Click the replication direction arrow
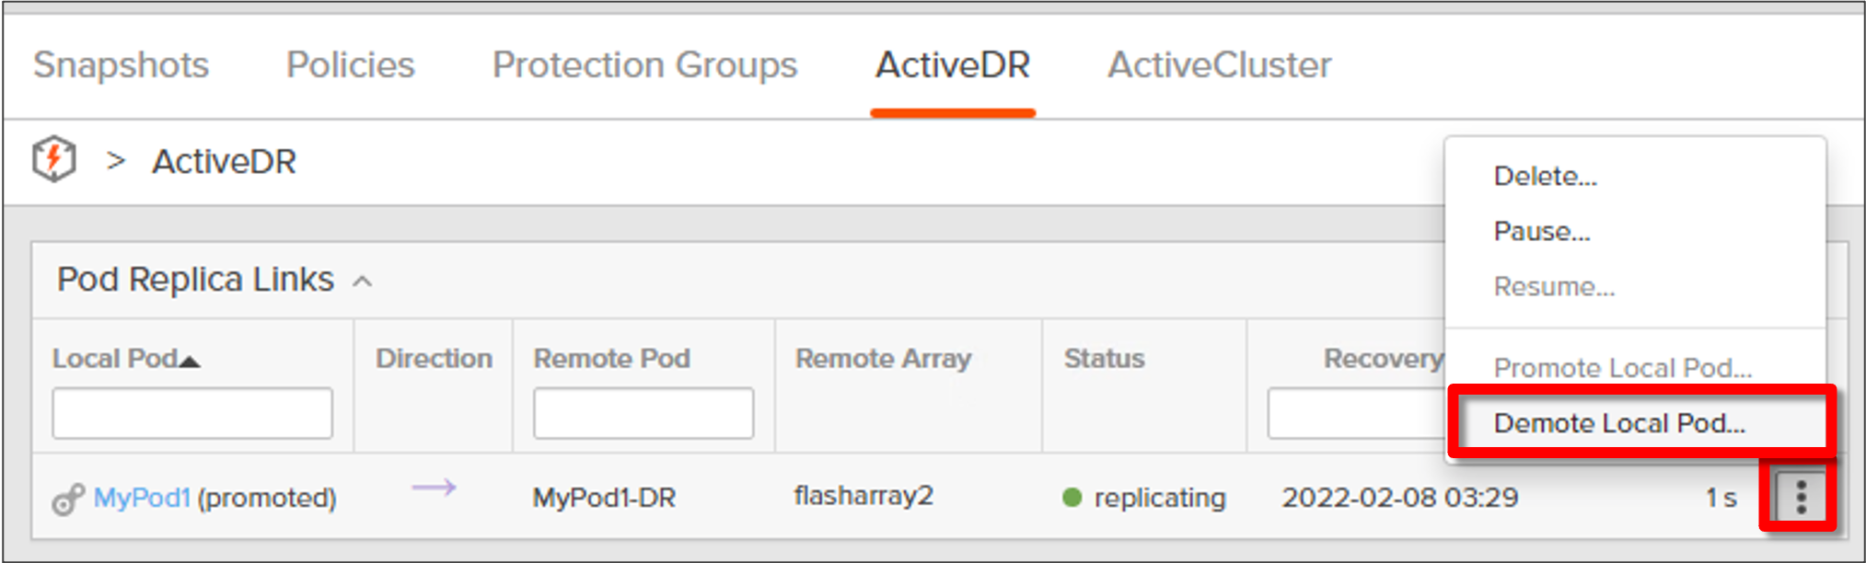Screen dimensions: 1866x563 click(x=434, y=487)
